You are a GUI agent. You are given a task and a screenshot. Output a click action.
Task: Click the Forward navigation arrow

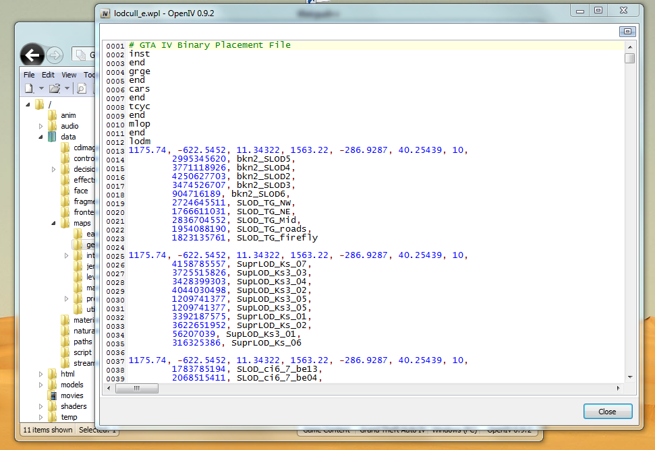(55, 56)
